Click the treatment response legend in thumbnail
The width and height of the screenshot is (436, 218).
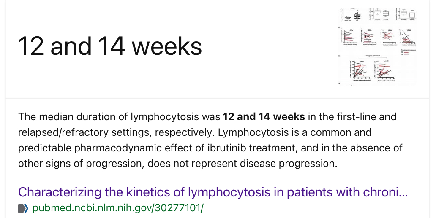click(x=407, y=52)
